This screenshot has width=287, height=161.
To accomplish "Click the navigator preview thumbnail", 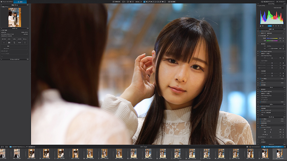I will (15, 17).
